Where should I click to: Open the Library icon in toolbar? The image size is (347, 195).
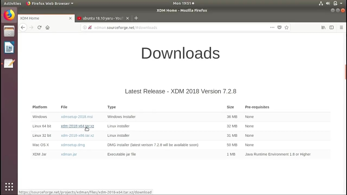(323, 27)
